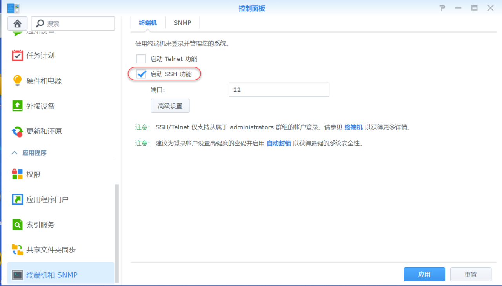Switch to the SNMP tab
Image resolution: width=502 pixels, height=286 pixels.
tap(182, 22)
